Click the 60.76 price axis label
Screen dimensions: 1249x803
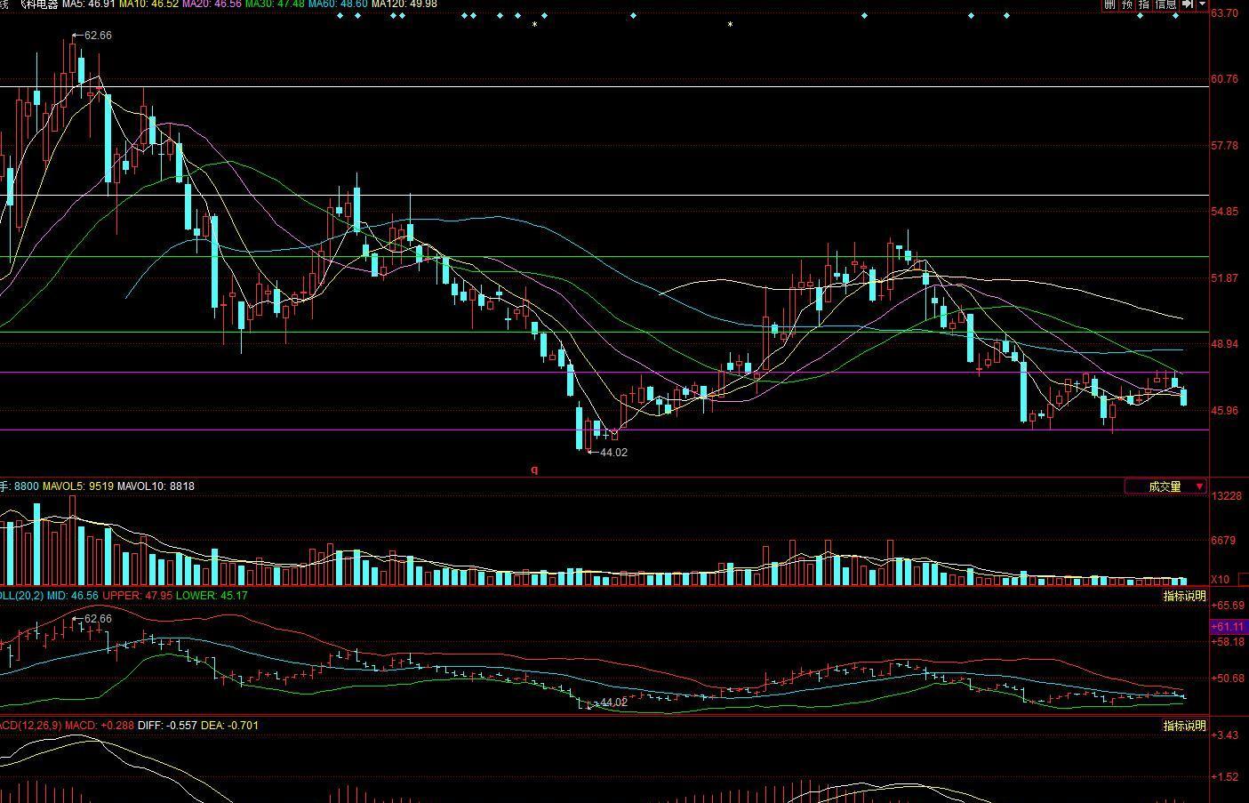(x=1225, y=79)
